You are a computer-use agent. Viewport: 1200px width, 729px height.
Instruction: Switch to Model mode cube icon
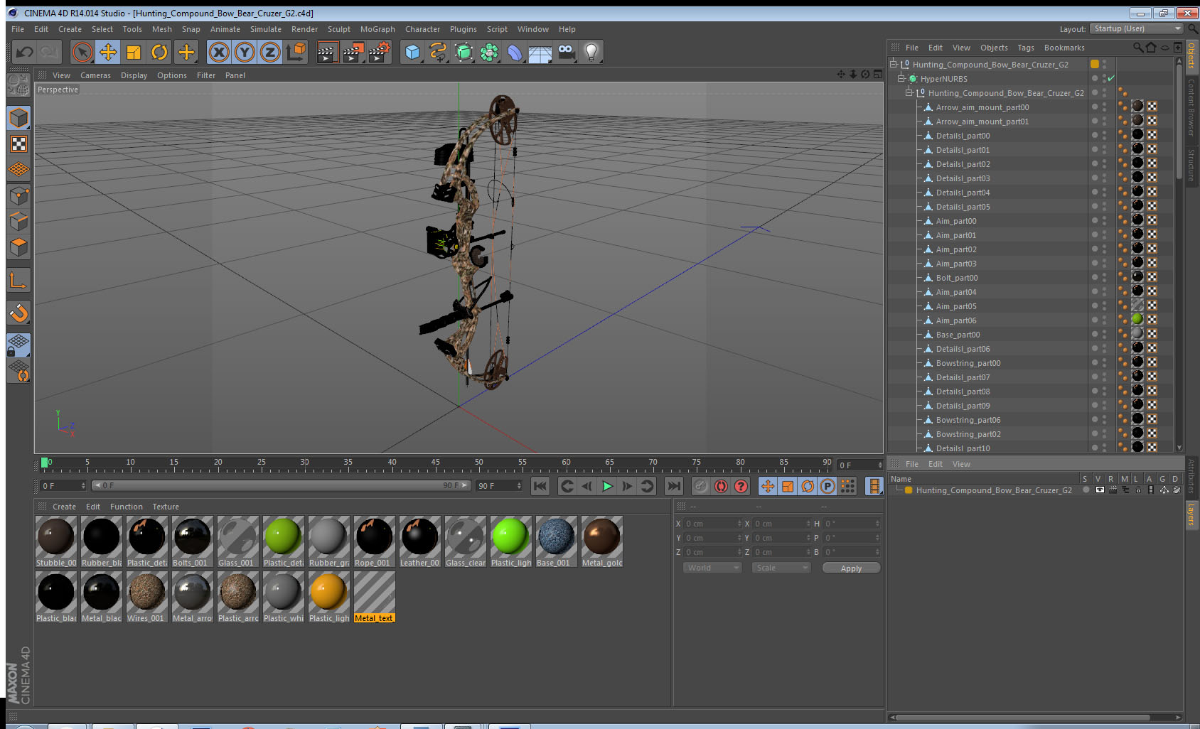tap(19, 118)
